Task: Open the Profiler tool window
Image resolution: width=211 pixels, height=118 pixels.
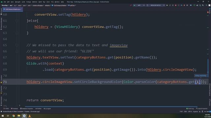Action: pyautogui.click(x=39, y=108)
